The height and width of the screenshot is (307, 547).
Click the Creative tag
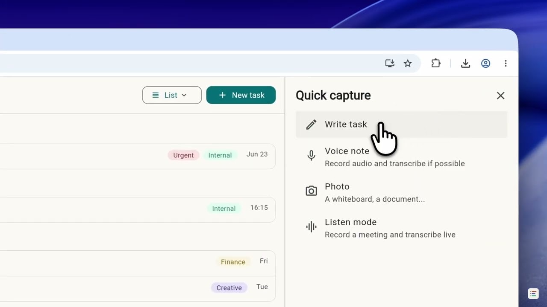[229, 288]
